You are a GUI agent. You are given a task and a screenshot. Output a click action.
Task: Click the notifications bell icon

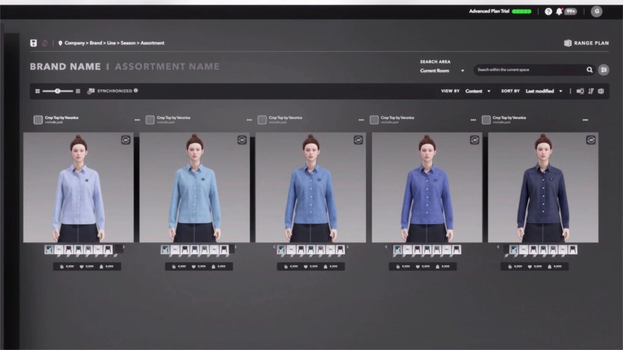tap(559, 12)
